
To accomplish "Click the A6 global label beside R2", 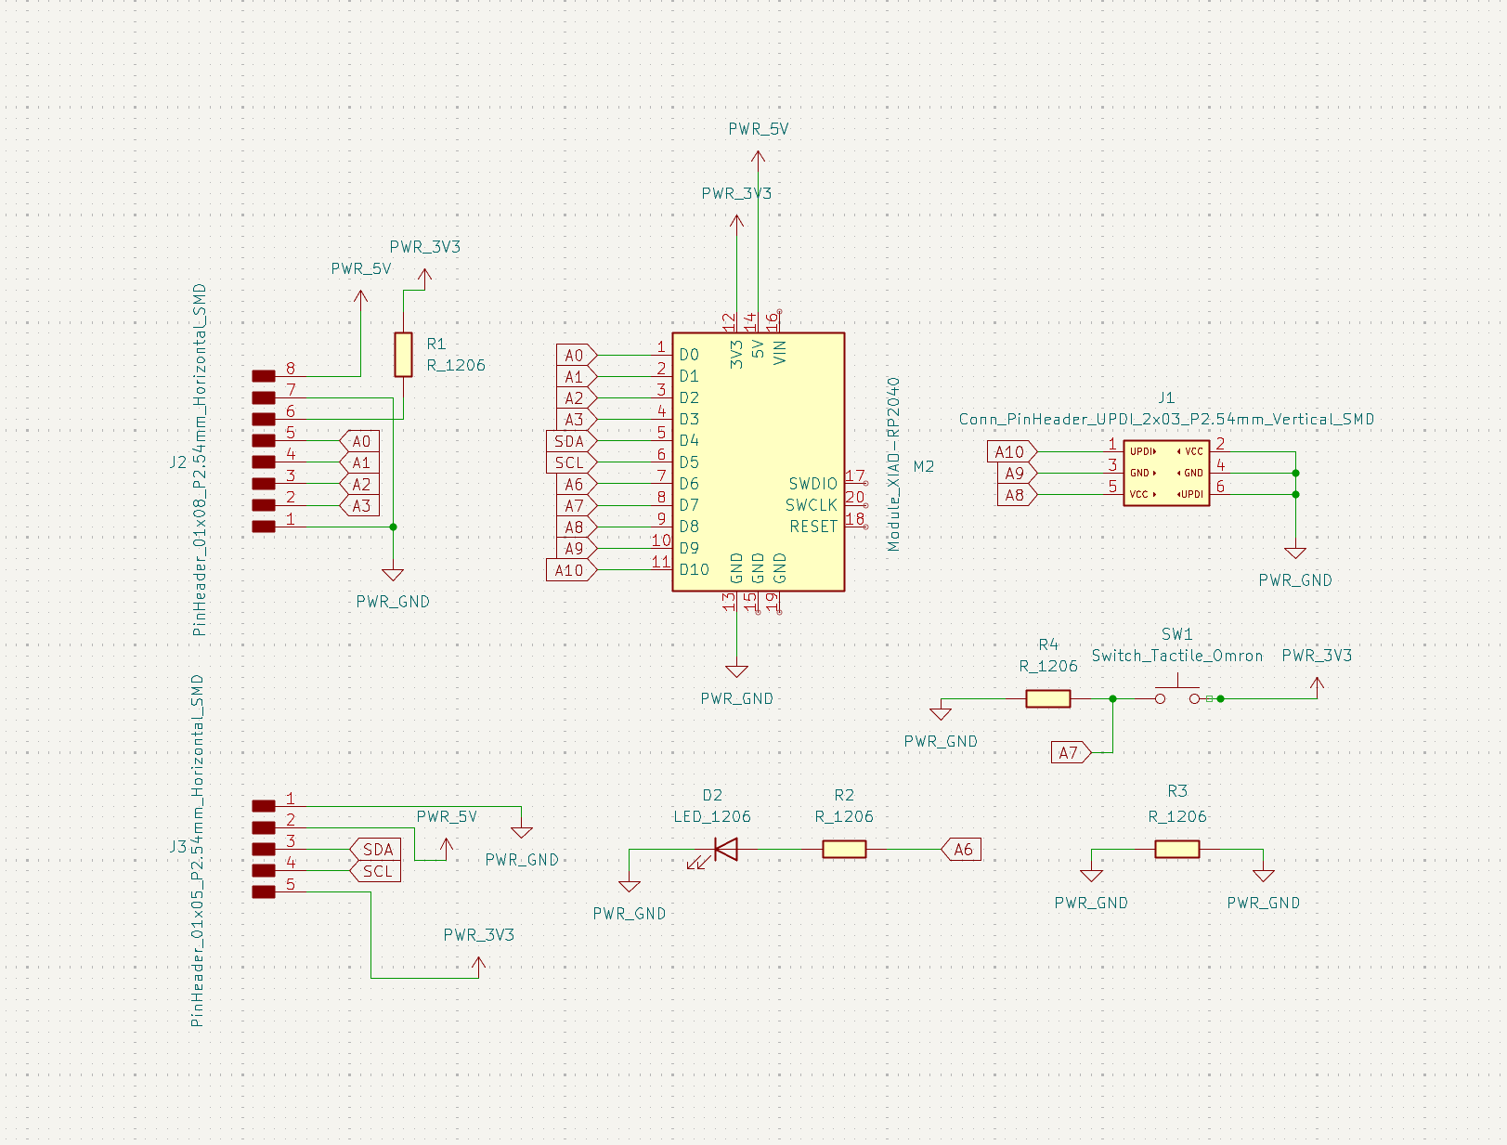I will 962,849.
